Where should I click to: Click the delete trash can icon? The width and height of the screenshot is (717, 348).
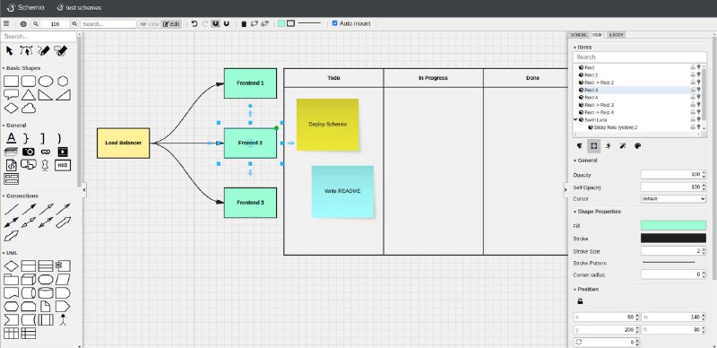[244, 24]
